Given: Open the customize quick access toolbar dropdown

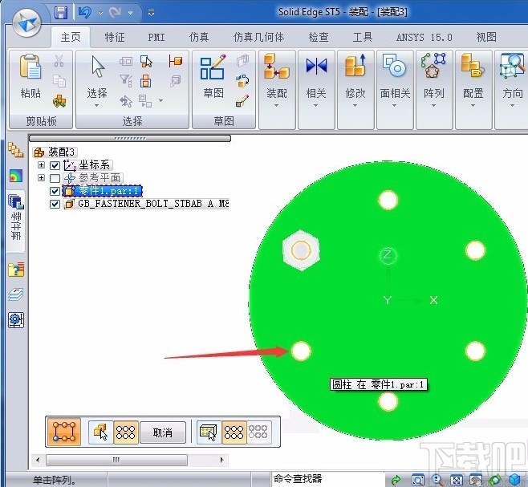Looking at the screenshot, I should tap(151, 13).
